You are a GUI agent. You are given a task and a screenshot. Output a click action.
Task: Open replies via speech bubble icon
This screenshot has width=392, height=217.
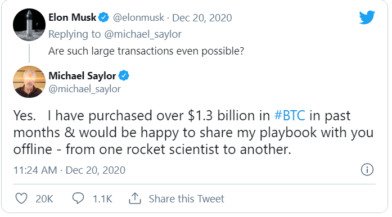[78, 198]
